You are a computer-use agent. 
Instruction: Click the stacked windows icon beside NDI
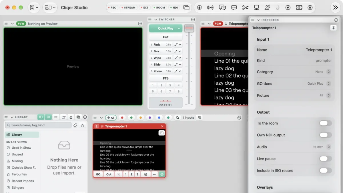click(186, 8)
